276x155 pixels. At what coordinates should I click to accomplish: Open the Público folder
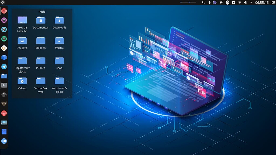41,63
